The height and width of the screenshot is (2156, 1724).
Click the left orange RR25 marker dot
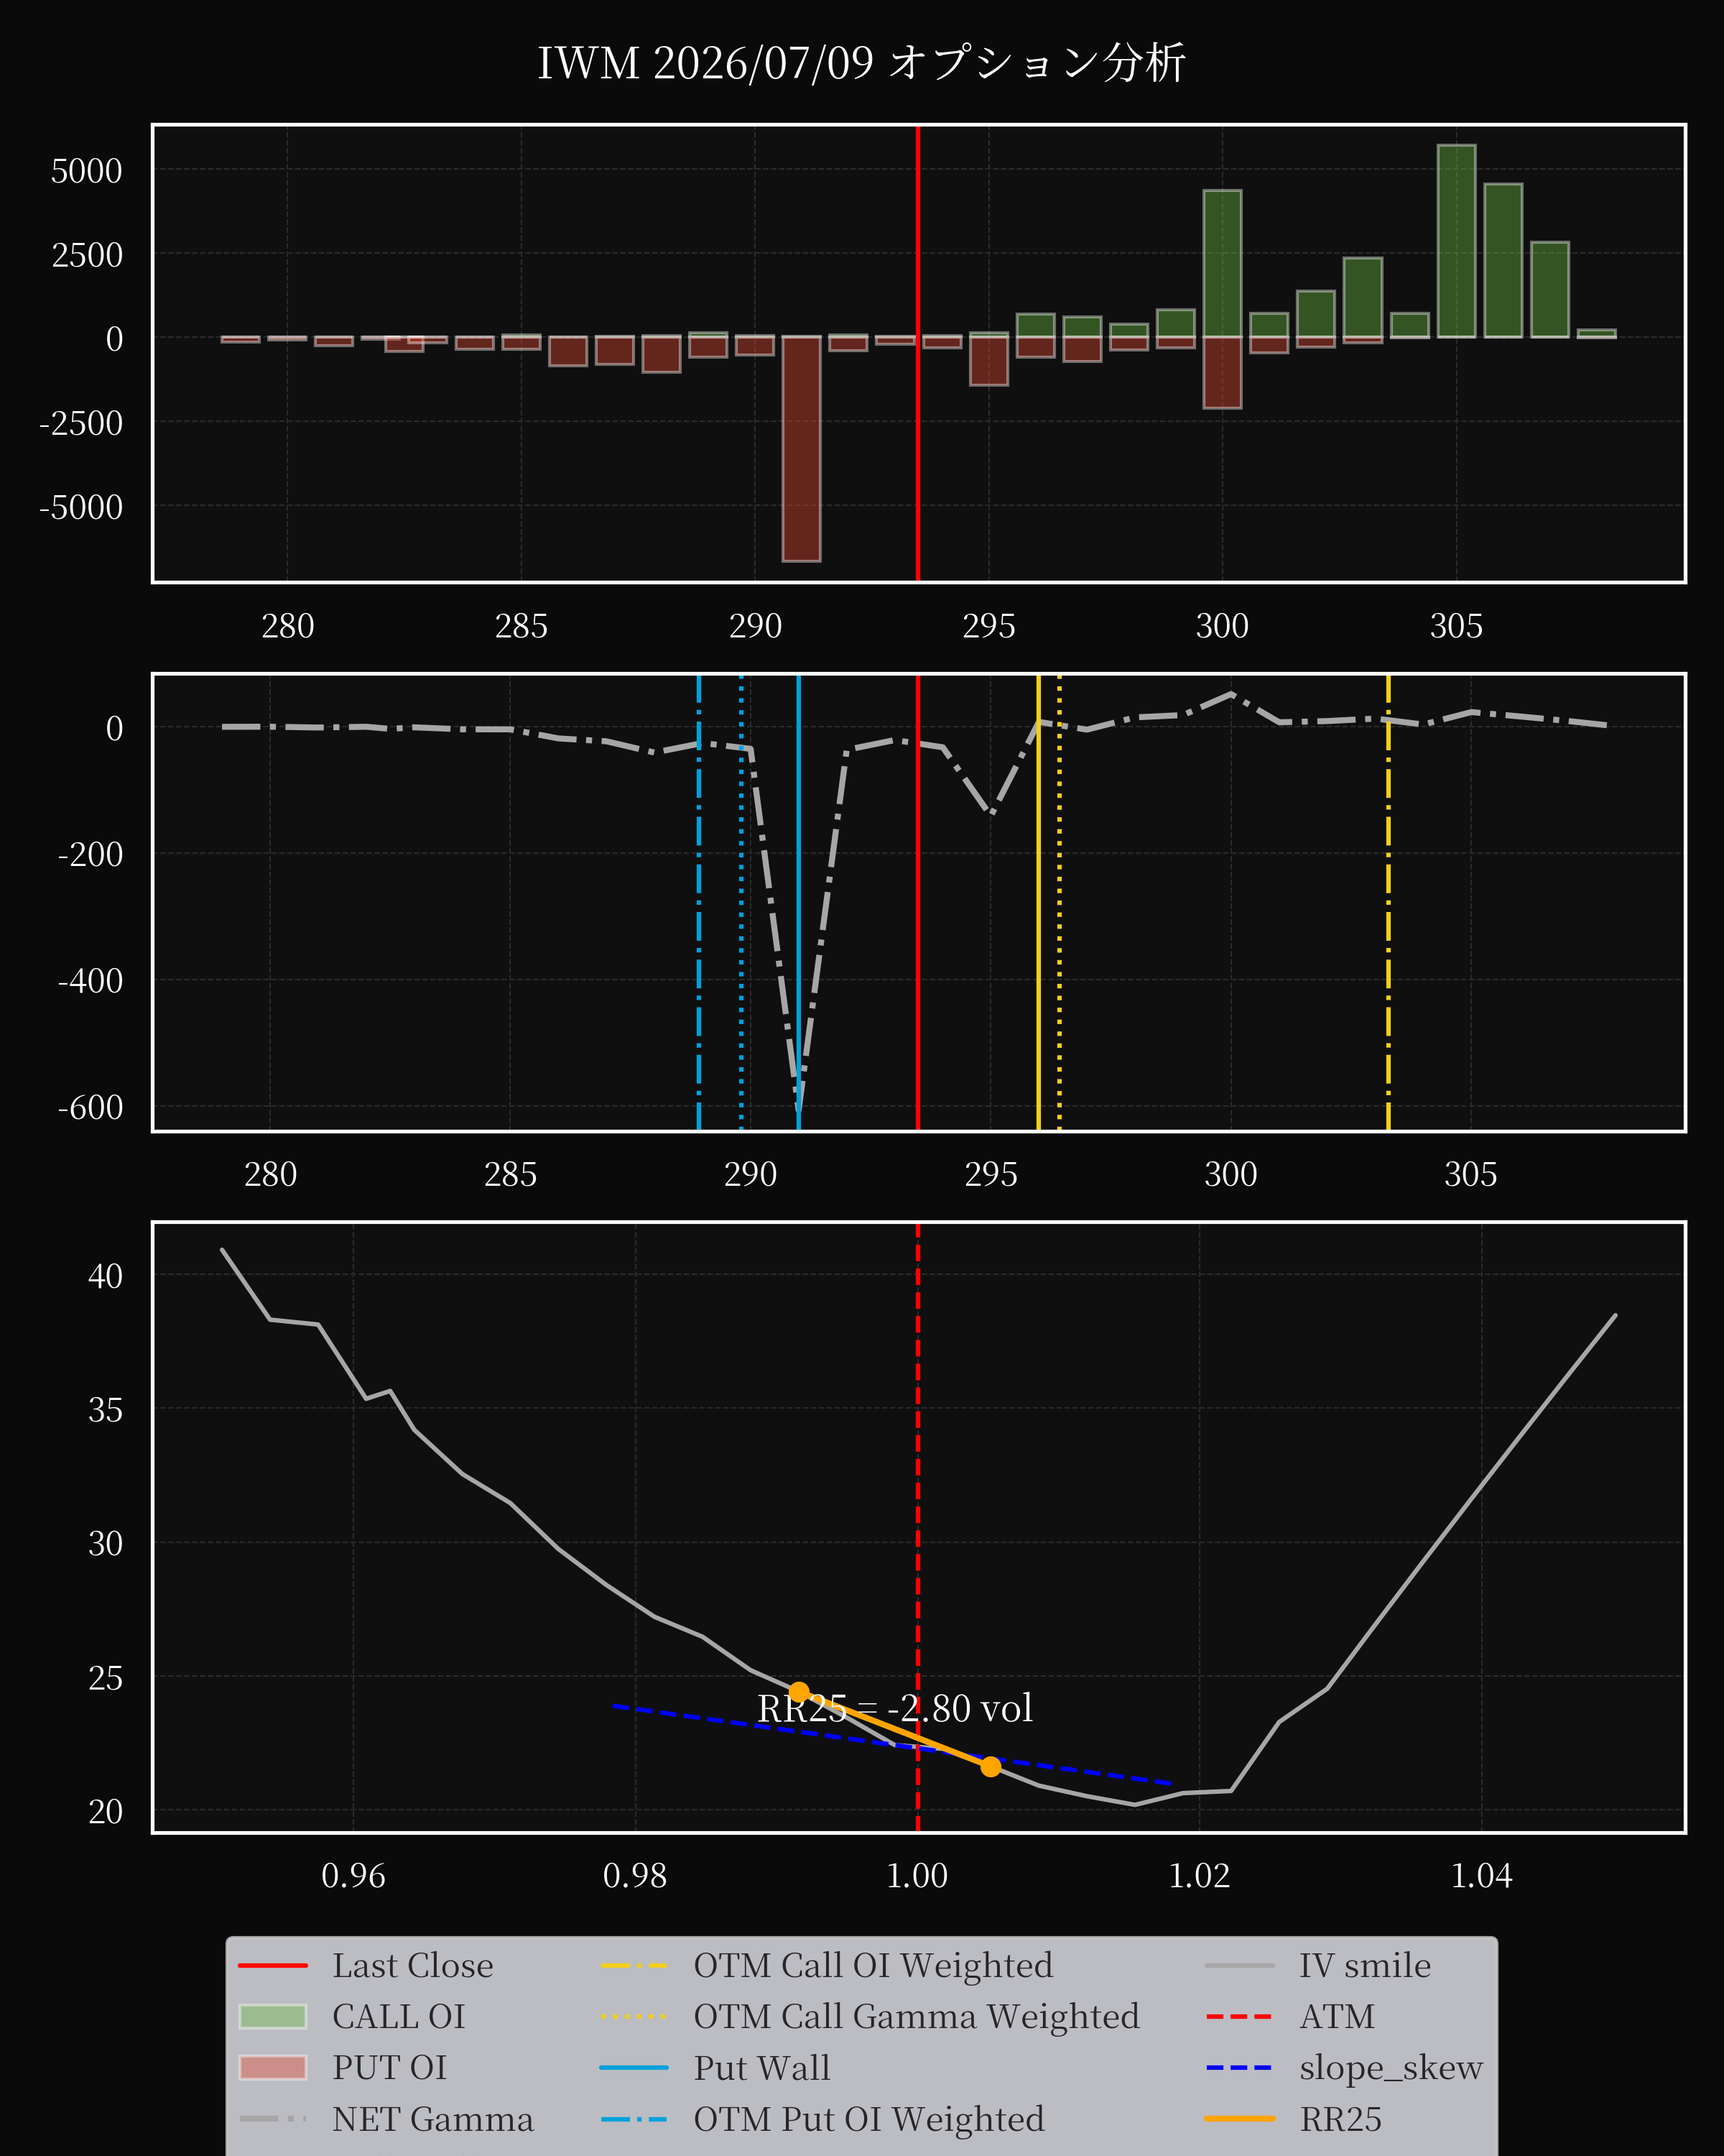799,1692
